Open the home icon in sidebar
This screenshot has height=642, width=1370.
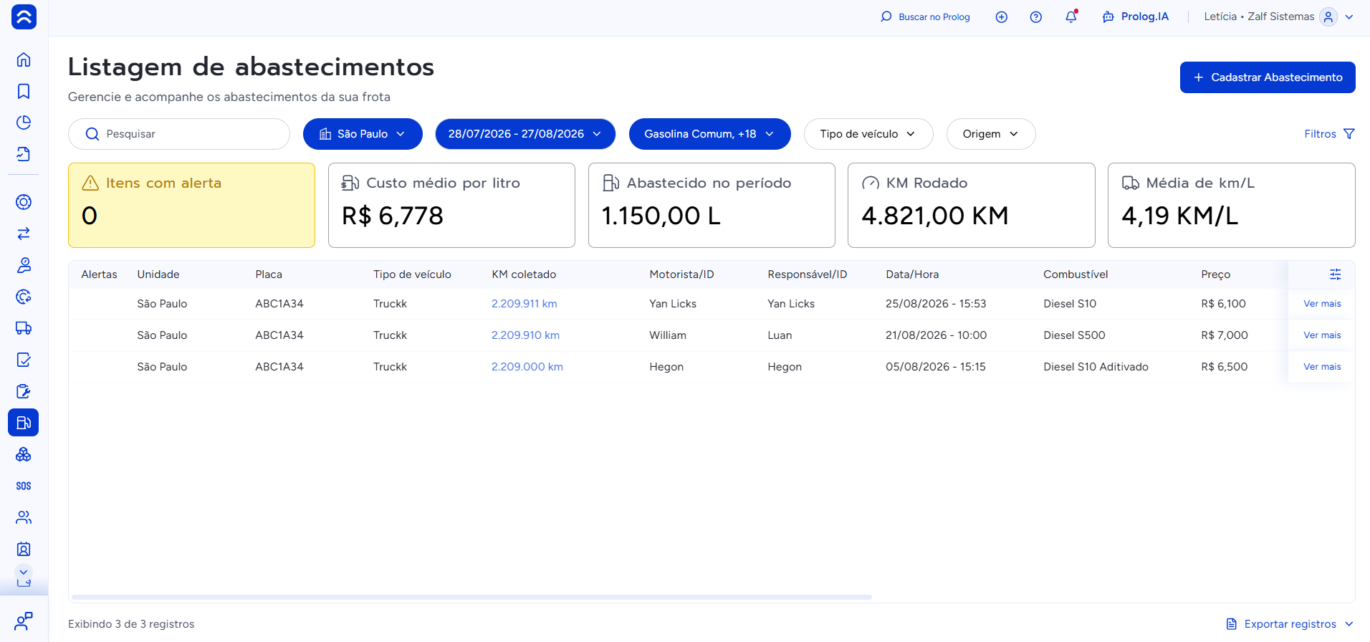coord(24,59)
